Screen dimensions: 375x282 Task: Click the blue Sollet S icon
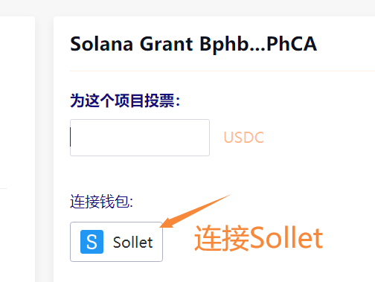pyautogui.click(x=92, y=242)
